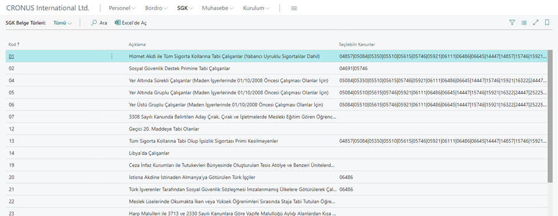Click the Seçilebilir Kanunlar column header

[357, 44]
